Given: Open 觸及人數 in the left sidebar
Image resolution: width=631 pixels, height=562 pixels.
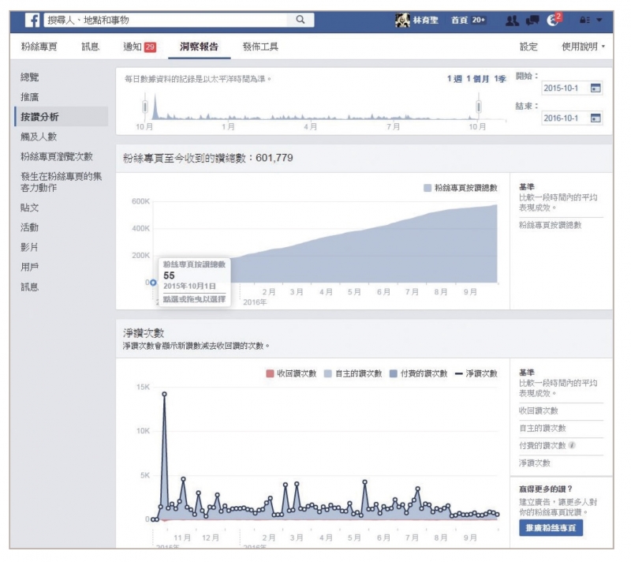Looking at the screenshot, I should tap(39, 137).
